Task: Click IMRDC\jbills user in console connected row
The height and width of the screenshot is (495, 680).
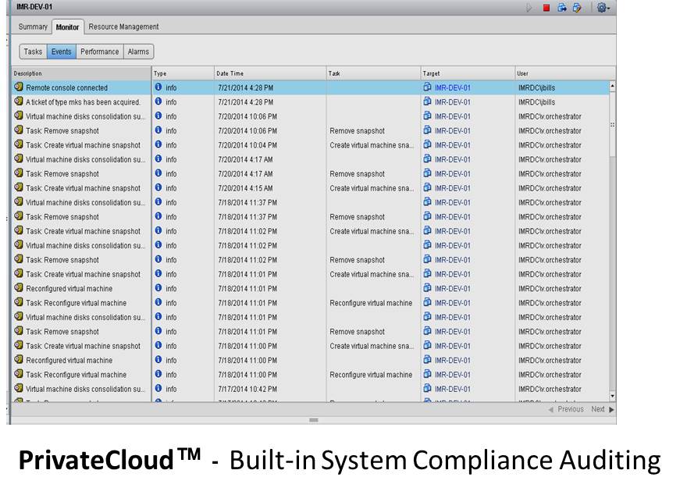Action: tap(536, 87)
